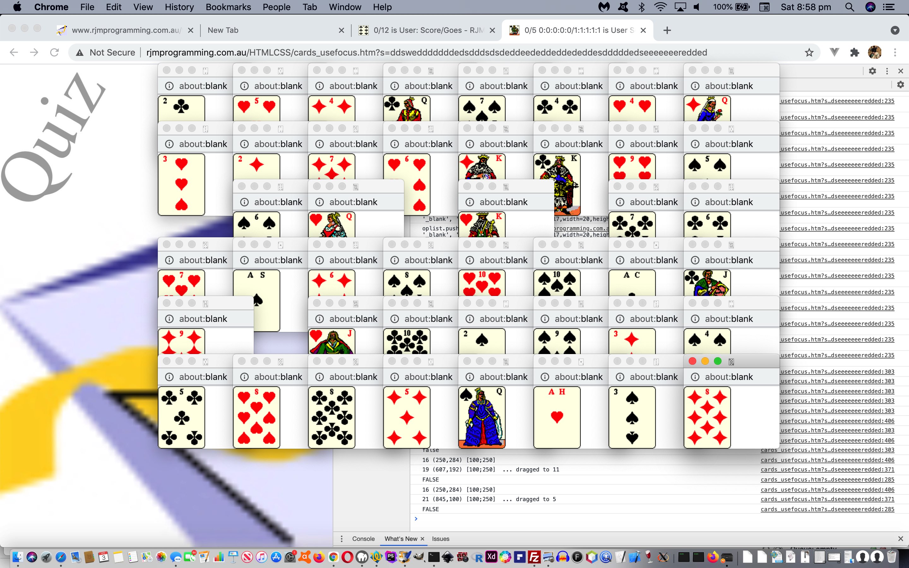Open Audacity from the Dock
This screenshot has height=568, width=909.
[x=563, y=557]
